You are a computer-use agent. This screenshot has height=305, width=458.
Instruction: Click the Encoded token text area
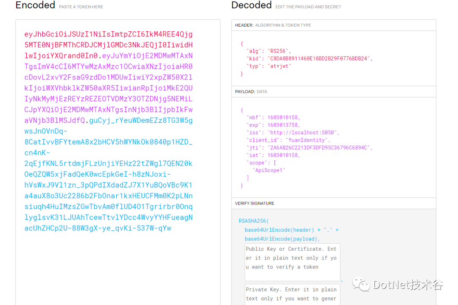tap(118, 162)
